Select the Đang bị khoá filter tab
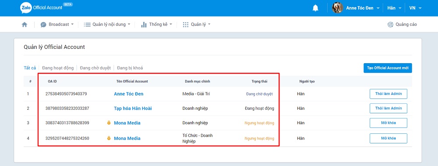The height and width of the screenshot is (166, 438). coord(130,68)
